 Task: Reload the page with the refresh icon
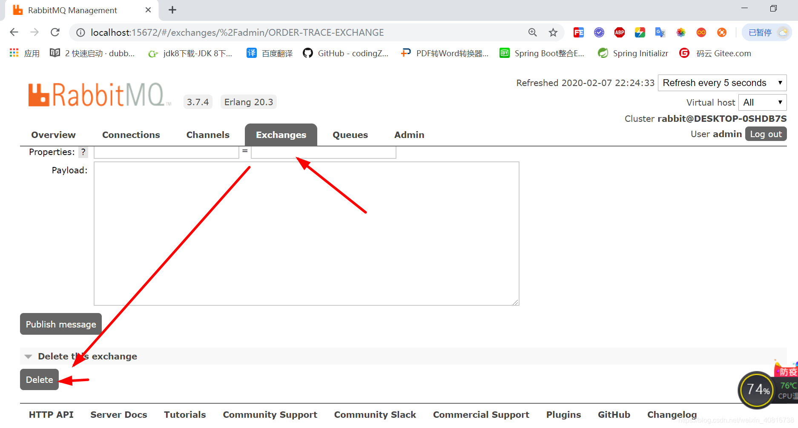click(x=55, y=32)
